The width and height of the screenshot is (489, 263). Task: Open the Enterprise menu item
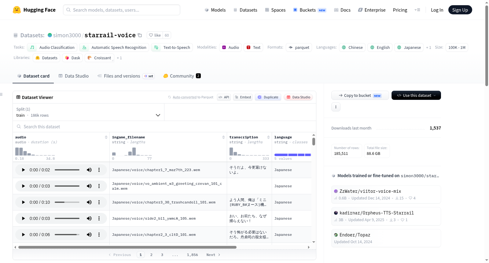click(x=372, y=10)
